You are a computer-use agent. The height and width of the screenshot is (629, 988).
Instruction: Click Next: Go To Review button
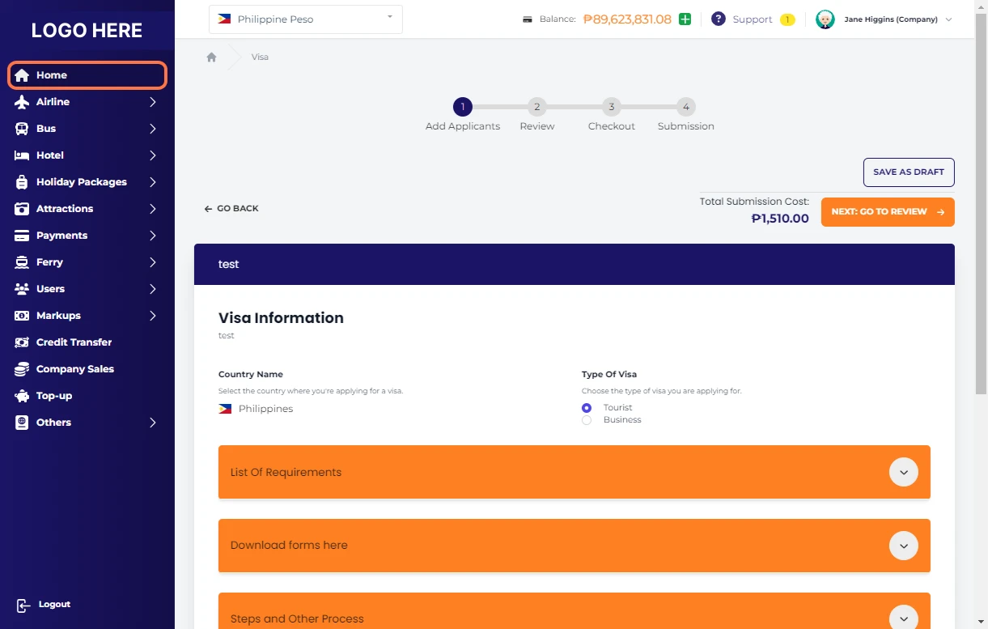click(887, 212)
